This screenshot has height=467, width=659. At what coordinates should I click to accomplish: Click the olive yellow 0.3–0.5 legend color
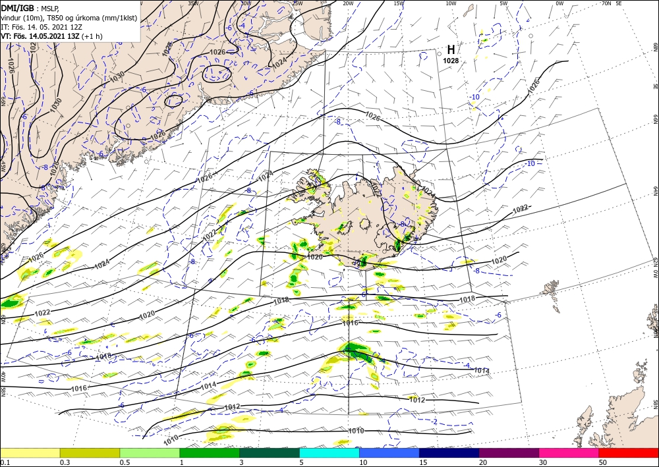[x=90, y=453]
